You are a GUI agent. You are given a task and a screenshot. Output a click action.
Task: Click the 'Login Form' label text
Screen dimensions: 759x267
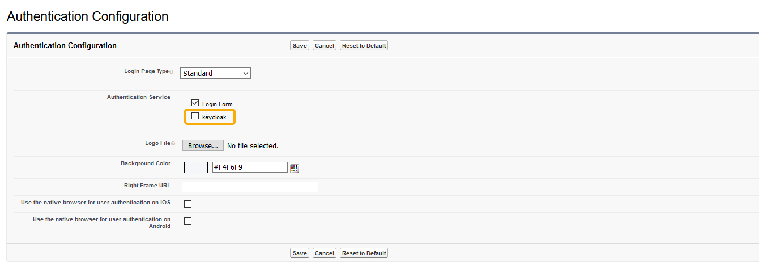pyautogui.click(x=217, y=104)
